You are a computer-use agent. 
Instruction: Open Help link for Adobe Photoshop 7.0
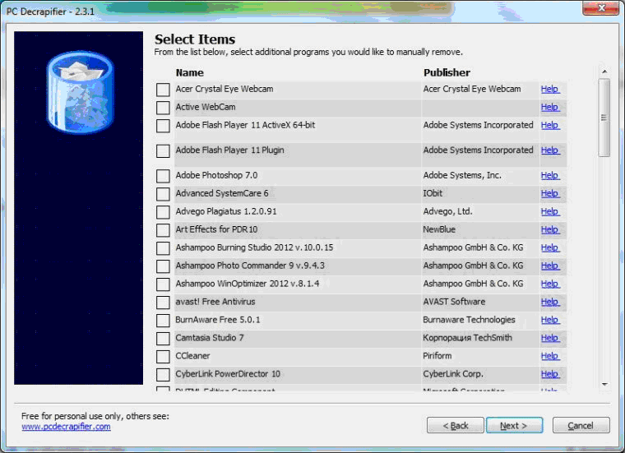point(550,175)
